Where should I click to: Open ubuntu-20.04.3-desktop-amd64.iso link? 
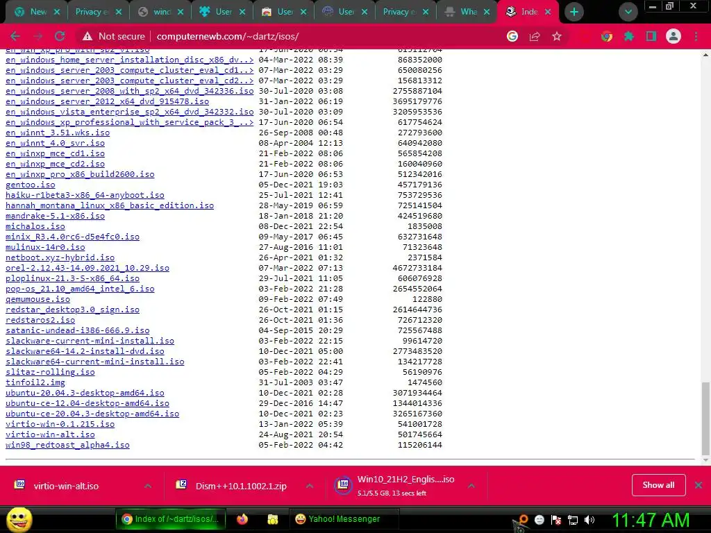point(85,393)
